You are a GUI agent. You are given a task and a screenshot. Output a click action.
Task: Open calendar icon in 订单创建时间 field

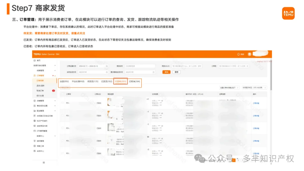click(107, 66)
